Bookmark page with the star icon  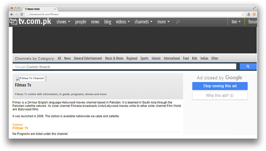tap(243, 14)
